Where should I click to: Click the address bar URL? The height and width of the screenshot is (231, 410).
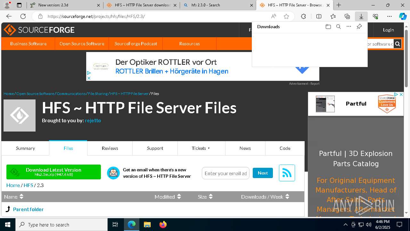(x=96, y=16)
